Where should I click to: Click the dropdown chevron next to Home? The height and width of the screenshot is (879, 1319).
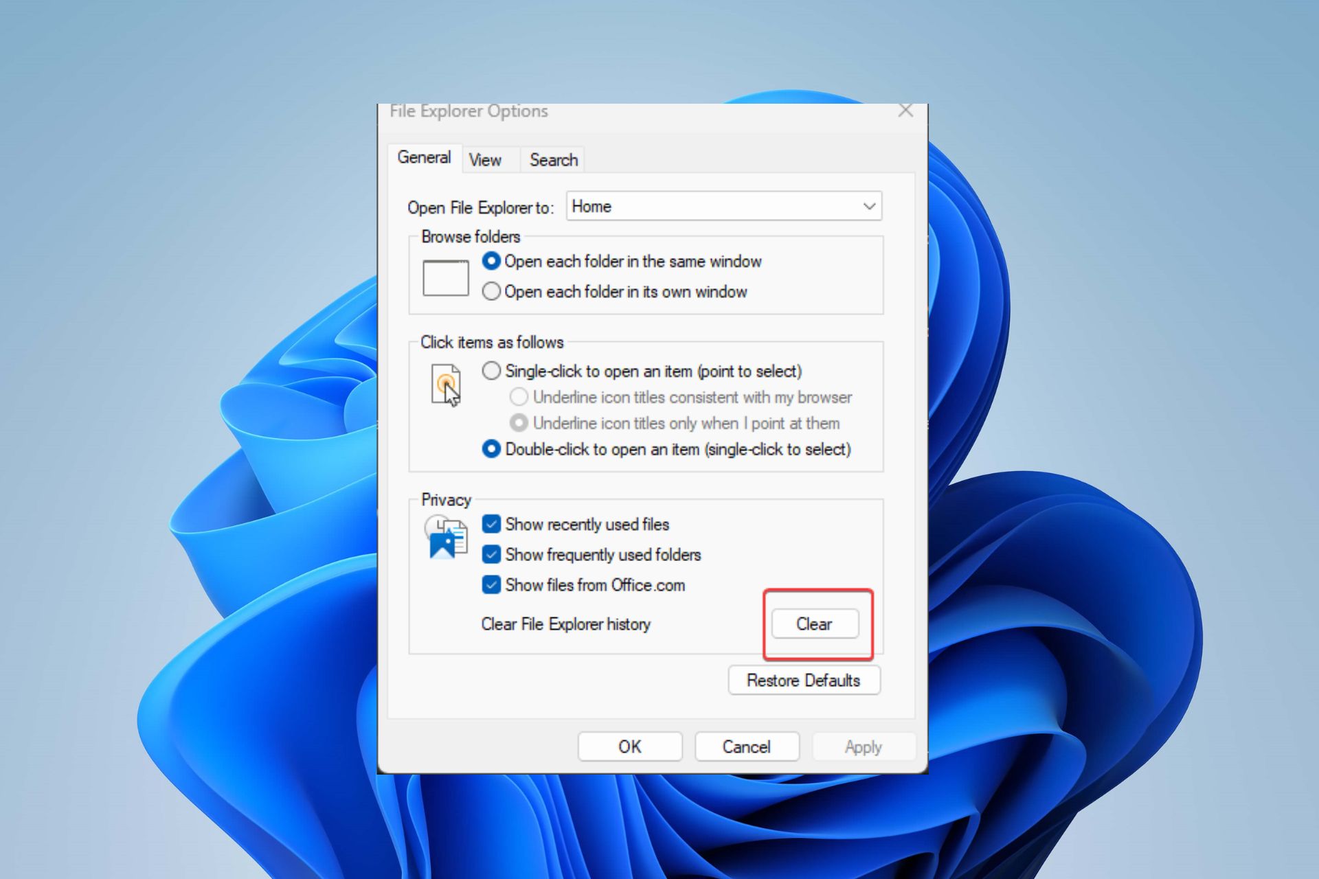click(869, 206)
